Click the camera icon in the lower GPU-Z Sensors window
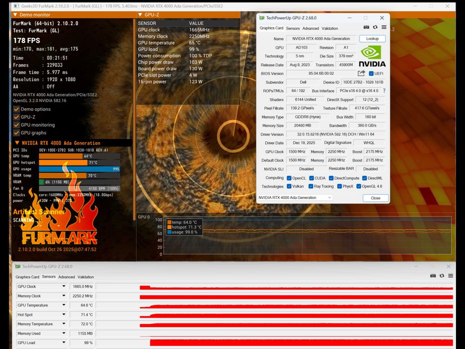 tap(433, 276)
